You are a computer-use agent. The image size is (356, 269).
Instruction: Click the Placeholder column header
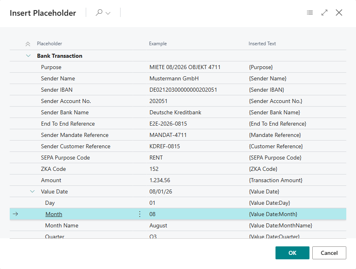[x=49, y=44]
